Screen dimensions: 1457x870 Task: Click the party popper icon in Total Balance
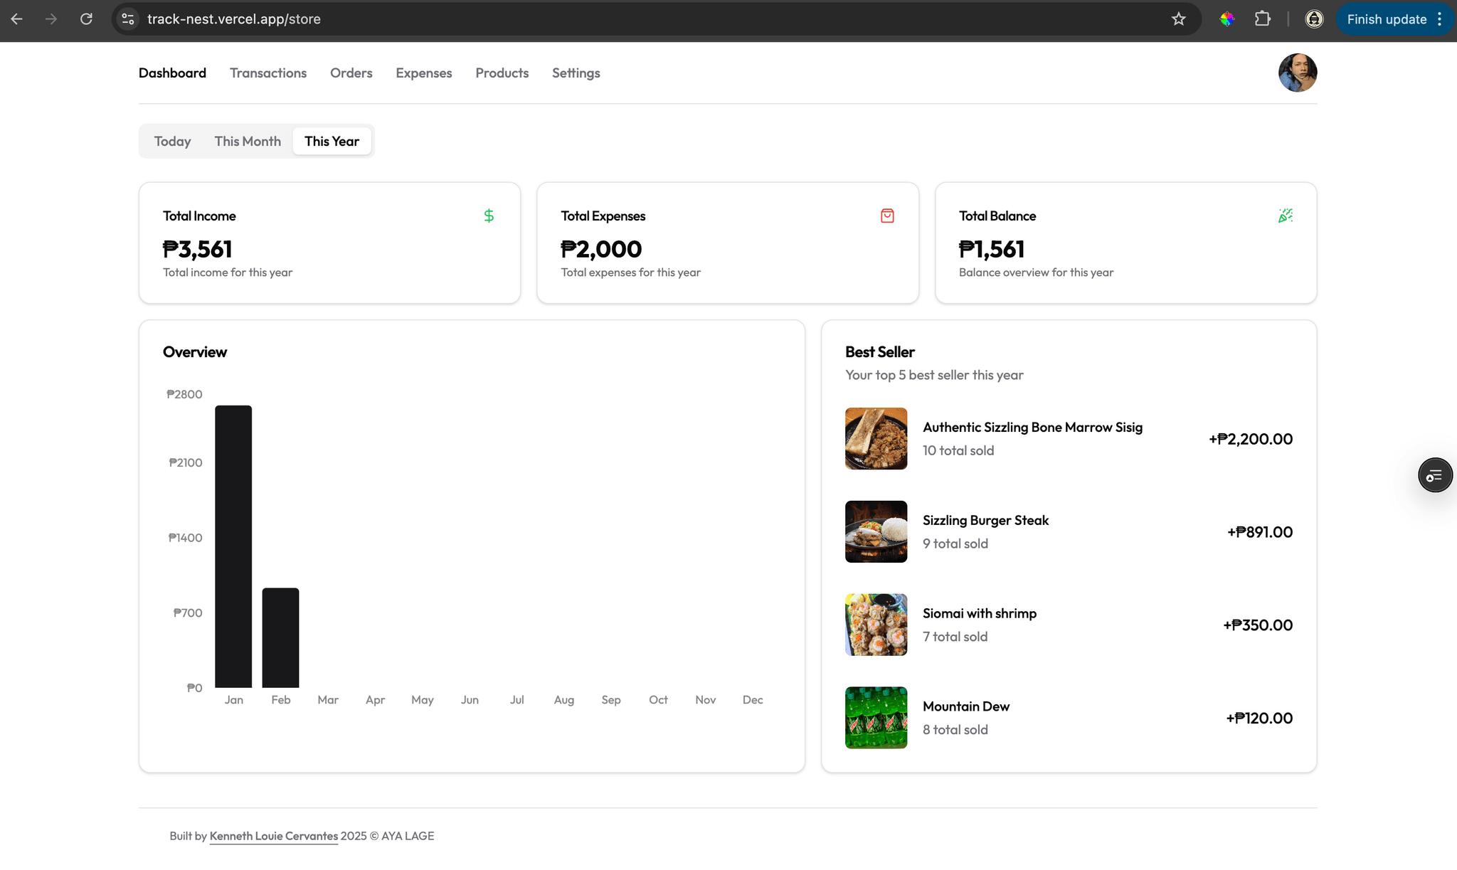click(x=1285, y=216)
